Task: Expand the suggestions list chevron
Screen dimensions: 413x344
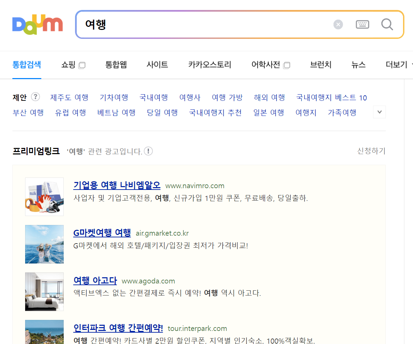Action: 379,112
